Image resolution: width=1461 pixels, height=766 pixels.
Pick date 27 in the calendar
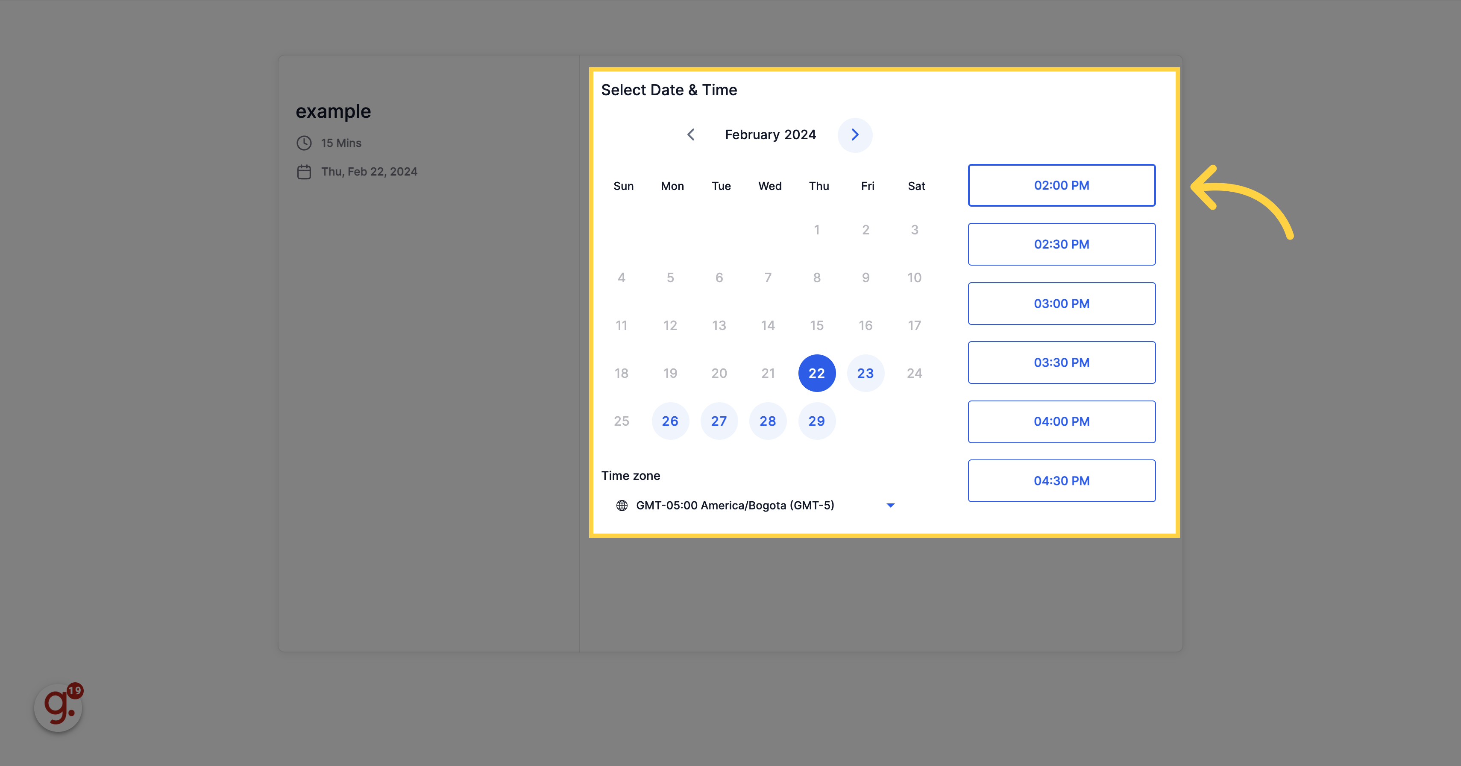point(719,421)
